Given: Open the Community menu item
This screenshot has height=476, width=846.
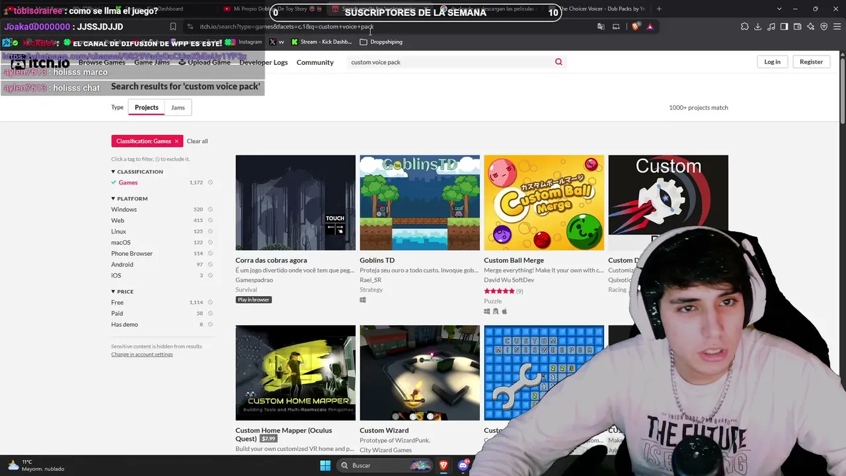Looking at the screenshot, I should (315, 62).
